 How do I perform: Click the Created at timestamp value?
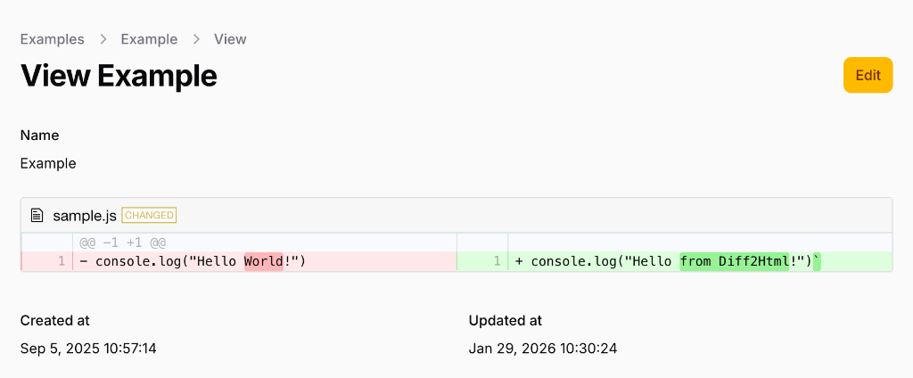tap(88, 348)
